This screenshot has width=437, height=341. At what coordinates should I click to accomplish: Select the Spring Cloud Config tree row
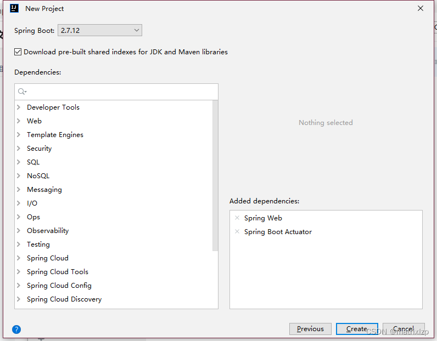[114, 285]
